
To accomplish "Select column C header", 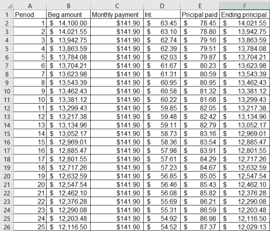I will coord(117,6).
